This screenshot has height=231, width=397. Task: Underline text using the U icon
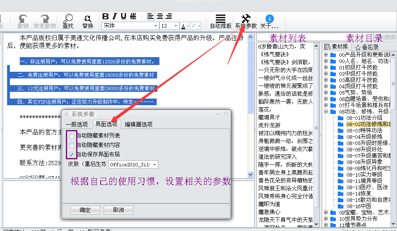click(x=123, y=17)
